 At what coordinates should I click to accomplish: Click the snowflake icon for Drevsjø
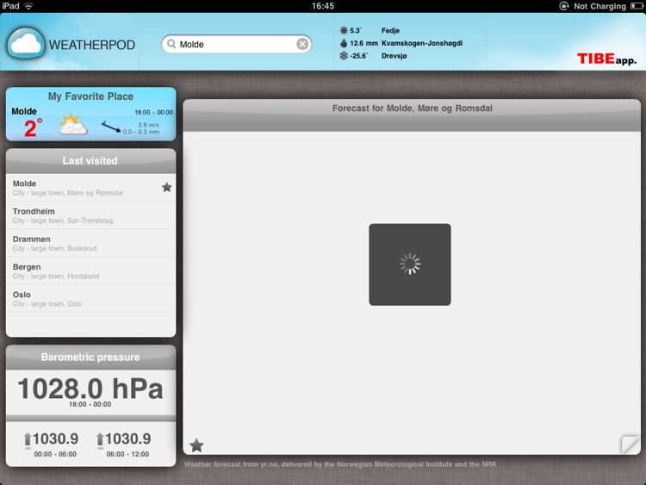(x=344, y=56)
